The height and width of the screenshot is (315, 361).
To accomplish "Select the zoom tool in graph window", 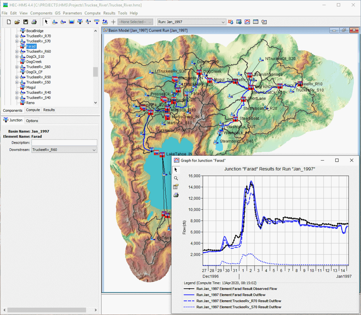I will 176,178.
